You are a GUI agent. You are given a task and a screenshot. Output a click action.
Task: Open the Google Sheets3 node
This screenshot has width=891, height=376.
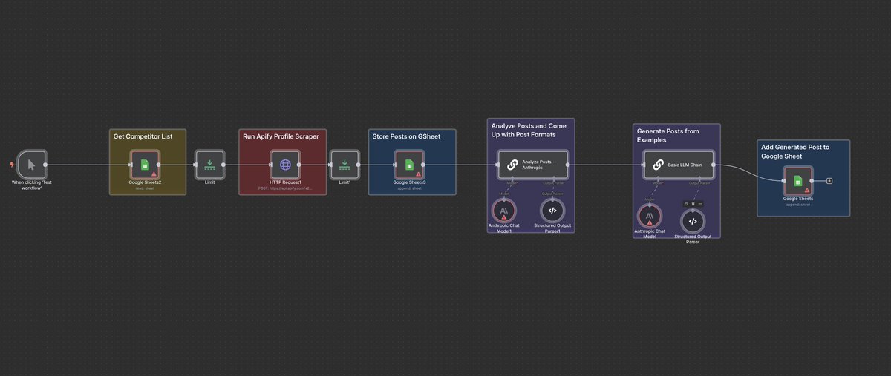409,165
